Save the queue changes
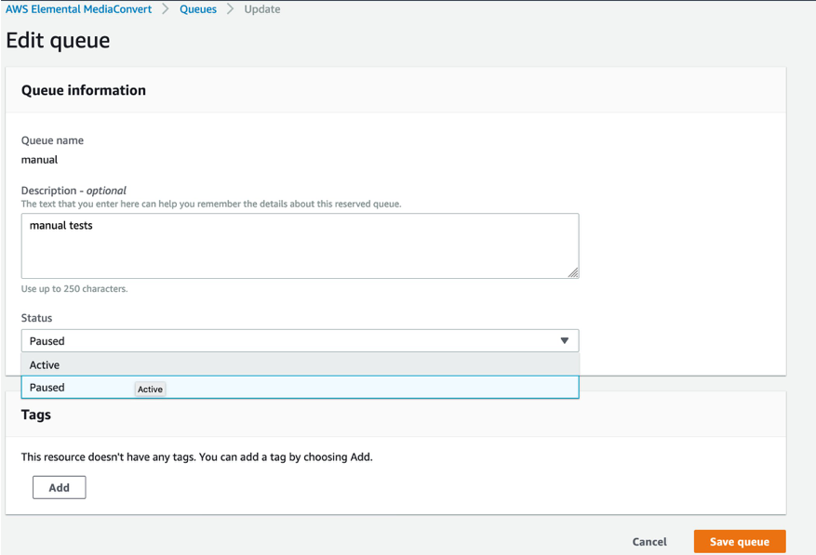 [739, 542]
